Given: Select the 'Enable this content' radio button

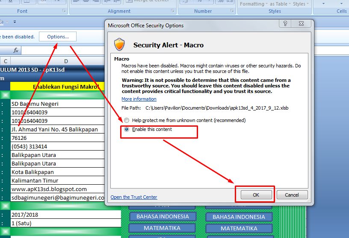Looking at the screenshot, I should (127, 129).
